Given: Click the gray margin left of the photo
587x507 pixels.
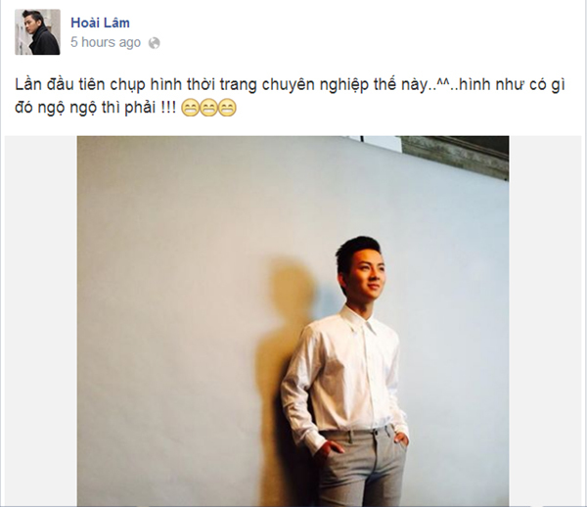Looking at the screenshot, I should 41,321.
